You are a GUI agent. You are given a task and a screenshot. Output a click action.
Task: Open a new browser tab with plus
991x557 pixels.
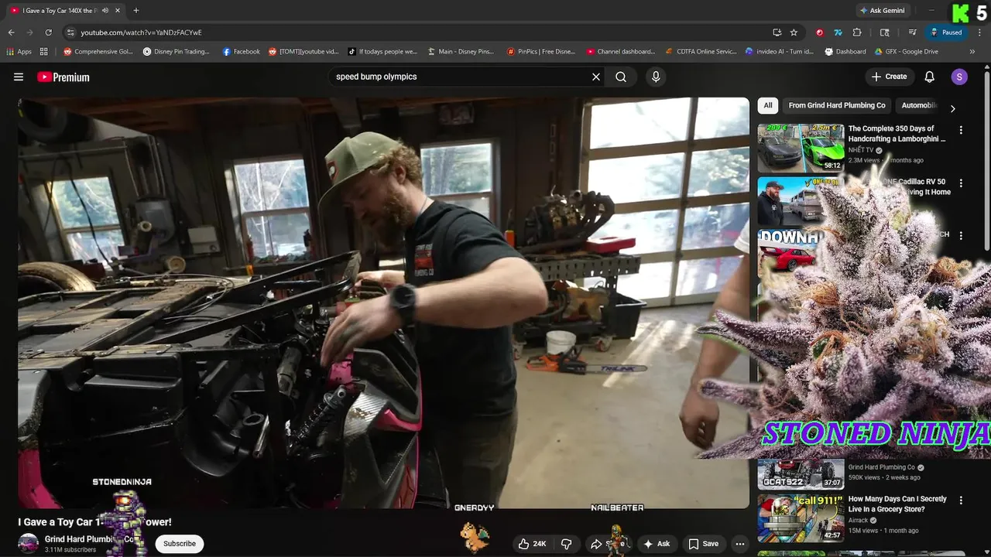136,11
